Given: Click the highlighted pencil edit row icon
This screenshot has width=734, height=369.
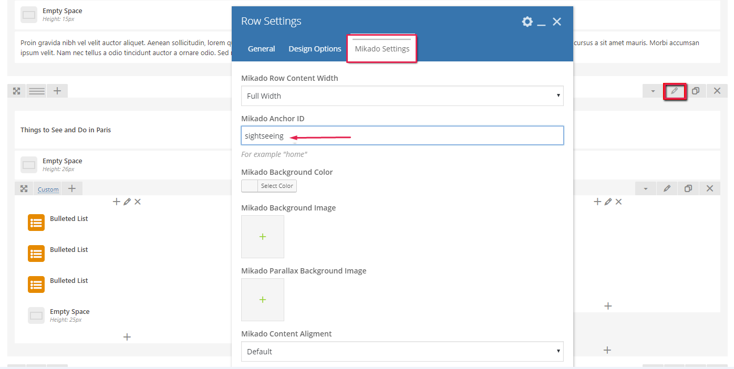Looking at the screenshot, I should tap(675, 91).
